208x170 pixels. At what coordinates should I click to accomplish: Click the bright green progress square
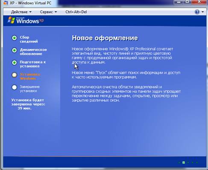point(184,162)
